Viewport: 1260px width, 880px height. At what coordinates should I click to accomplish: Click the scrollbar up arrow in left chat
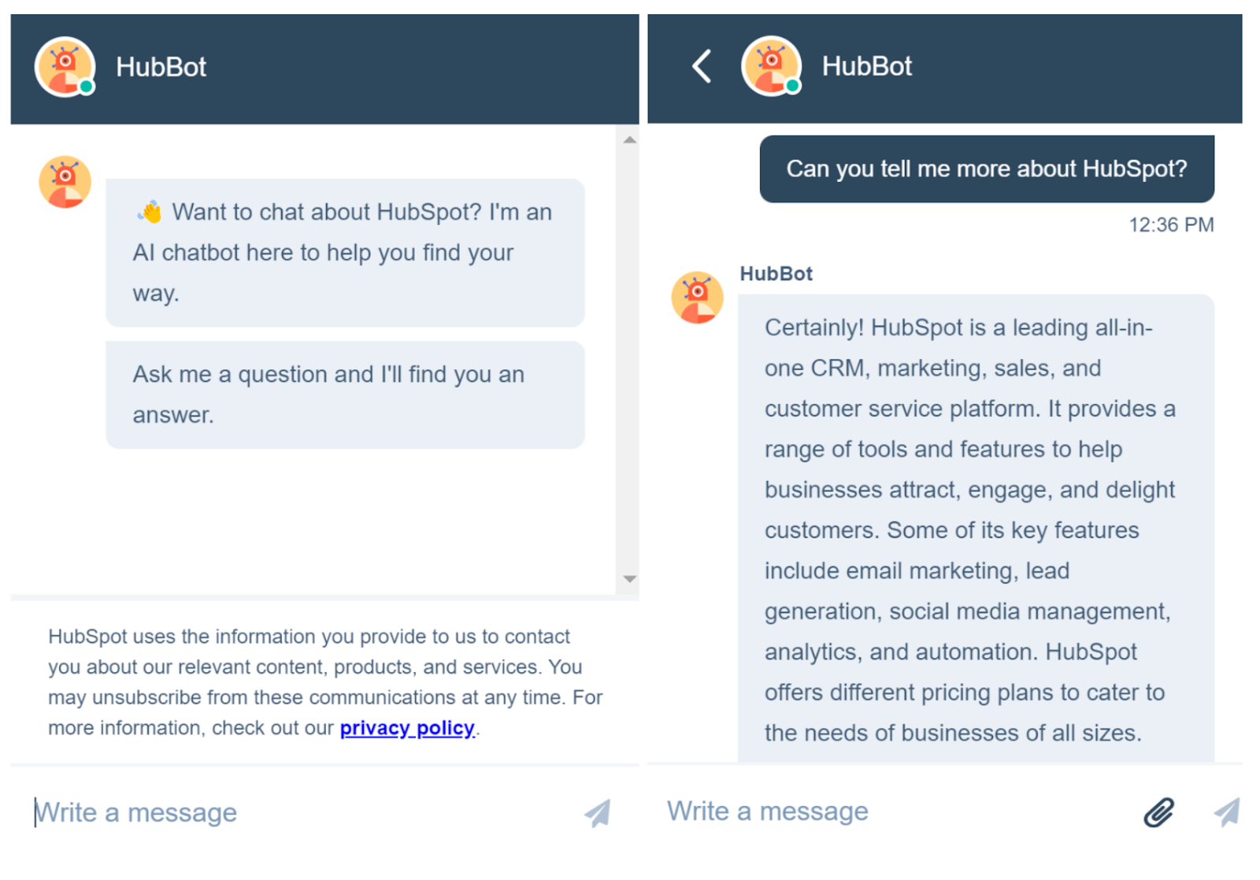pyautogui.click(x=629, y=139)
